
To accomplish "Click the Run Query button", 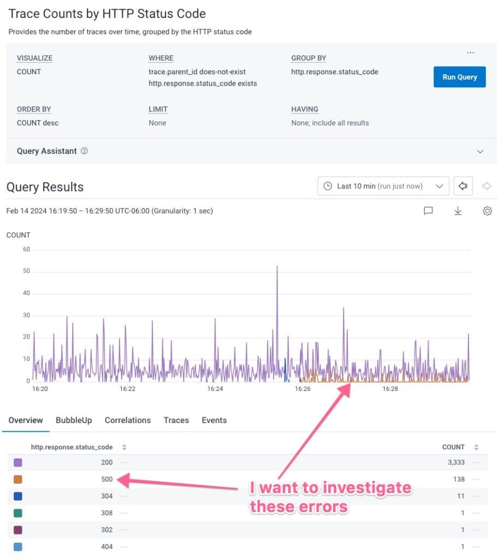I will point(459,77).
